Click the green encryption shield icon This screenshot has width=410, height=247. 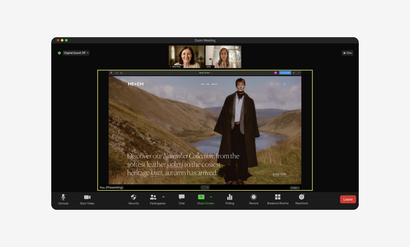pyautogui.click(x=59, y=53)
